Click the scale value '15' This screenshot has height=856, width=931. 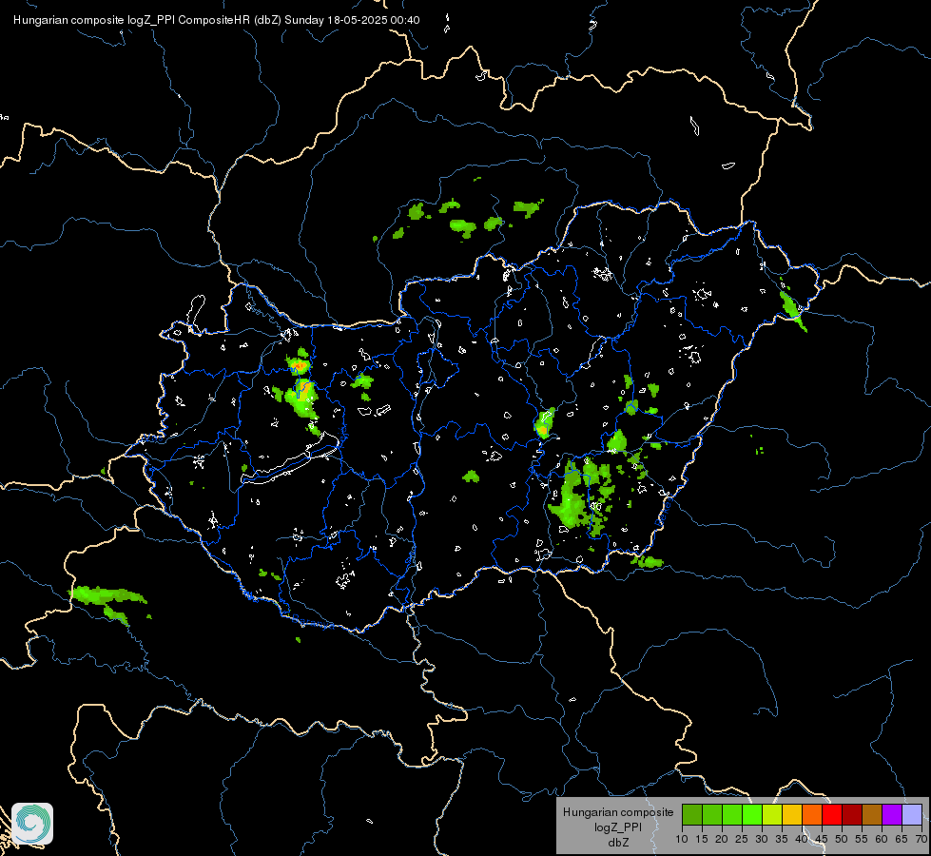(702, 840)
